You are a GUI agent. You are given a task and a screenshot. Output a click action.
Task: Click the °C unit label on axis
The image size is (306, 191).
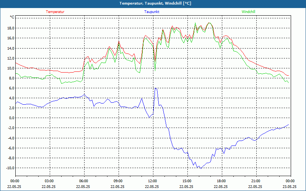click(12, 17)
